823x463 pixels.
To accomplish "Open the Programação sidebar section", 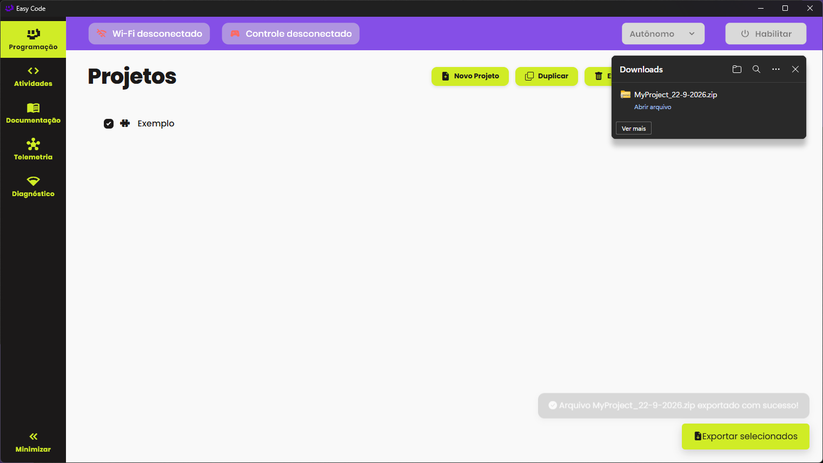I will (x=33, y=39).
